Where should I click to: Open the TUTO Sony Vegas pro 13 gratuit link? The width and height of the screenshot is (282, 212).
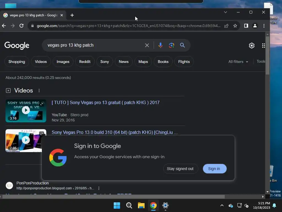[x=105, y=103]
